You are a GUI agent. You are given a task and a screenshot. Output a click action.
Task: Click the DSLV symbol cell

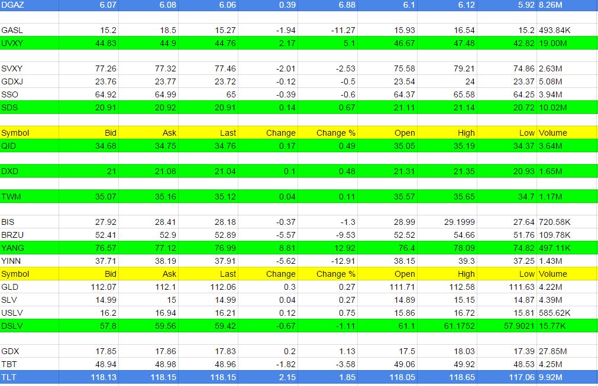click(30, 326)
